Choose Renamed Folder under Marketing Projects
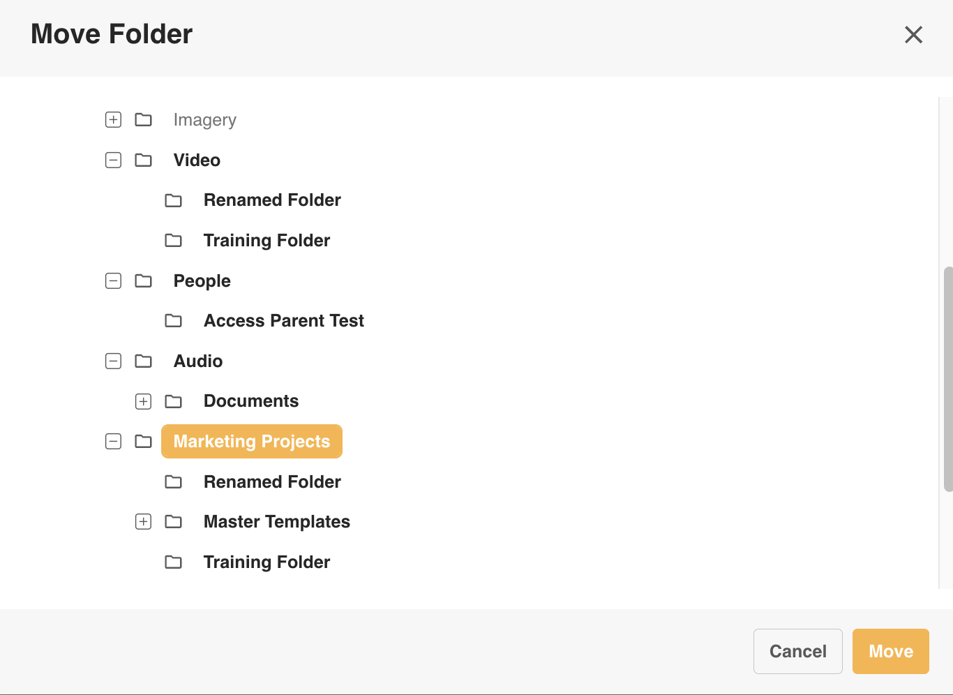The height and width of the screenshot is (695, 953). (x=272, y=481)
